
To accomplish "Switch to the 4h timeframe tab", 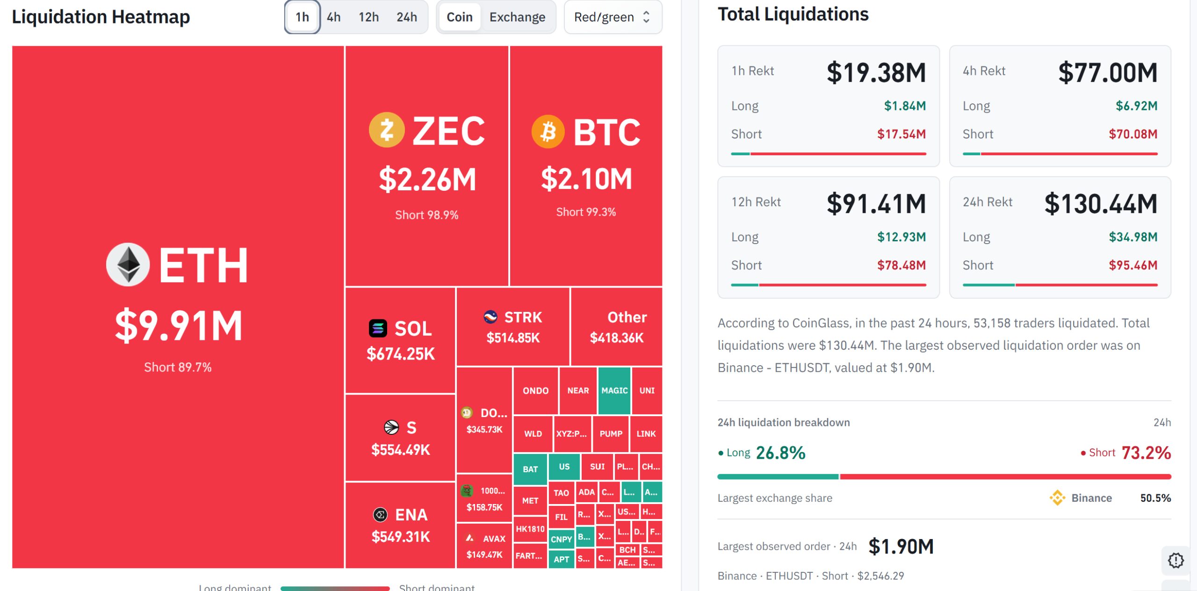I will (x=333, y=17).
